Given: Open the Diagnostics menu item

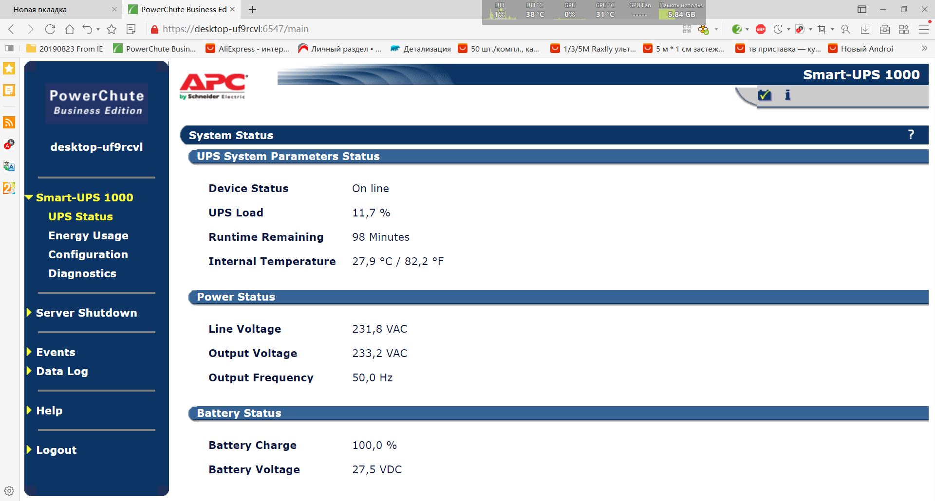Looking at the screenshot, I should [x=82, y=273].
